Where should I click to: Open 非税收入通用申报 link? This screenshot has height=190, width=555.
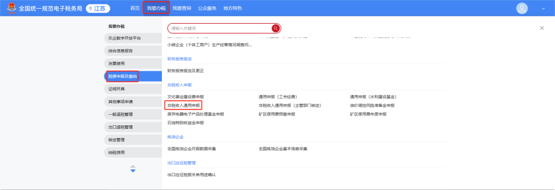[183, 105]
